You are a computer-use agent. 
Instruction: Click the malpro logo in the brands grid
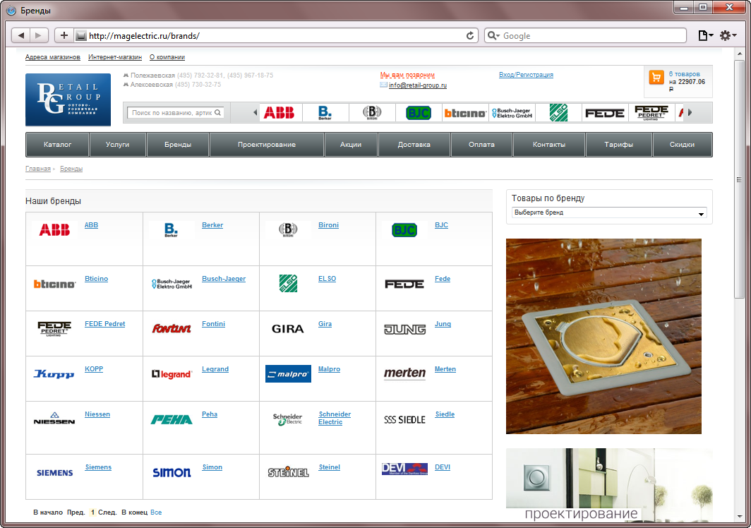(x=288, y=373)
